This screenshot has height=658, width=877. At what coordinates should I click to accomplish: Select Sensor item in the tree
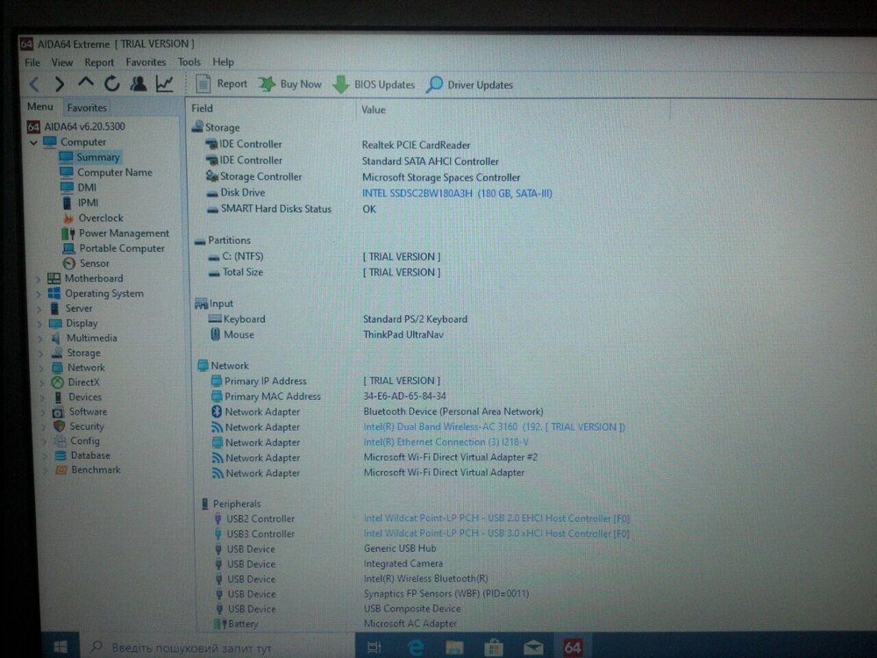(x=94, y=263)
